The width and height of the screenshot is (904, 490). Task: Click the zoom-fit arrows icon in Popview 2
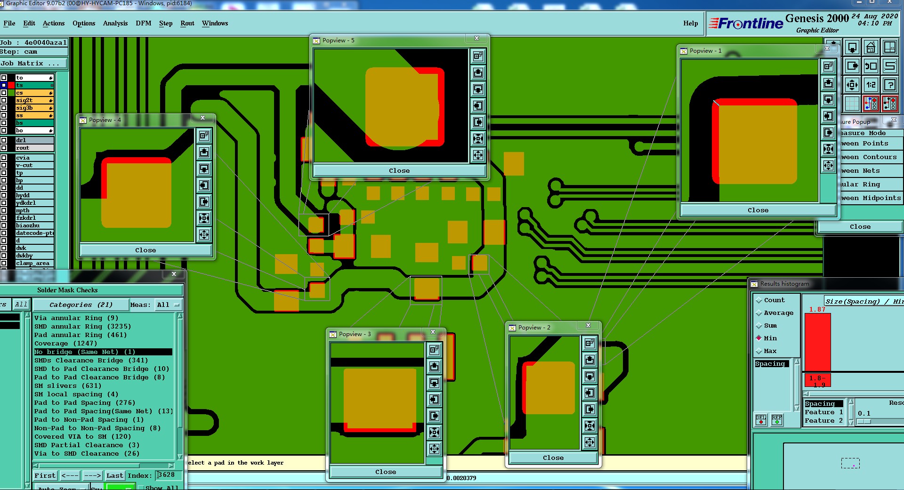pos(589,426)
